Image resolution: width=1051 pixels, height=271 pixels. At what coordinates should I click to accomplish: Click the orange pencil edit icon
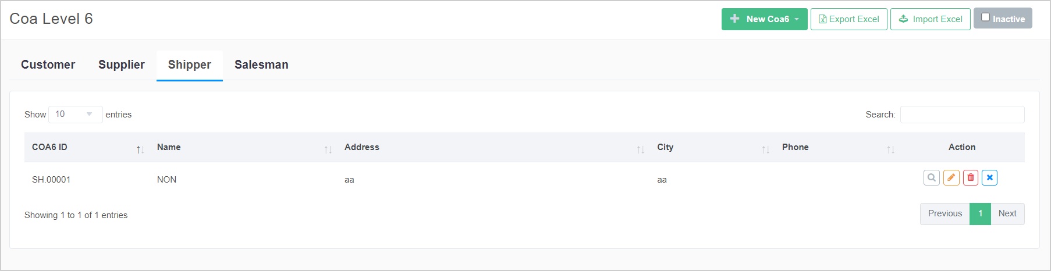pyautogui.click(x=951, y=178)
